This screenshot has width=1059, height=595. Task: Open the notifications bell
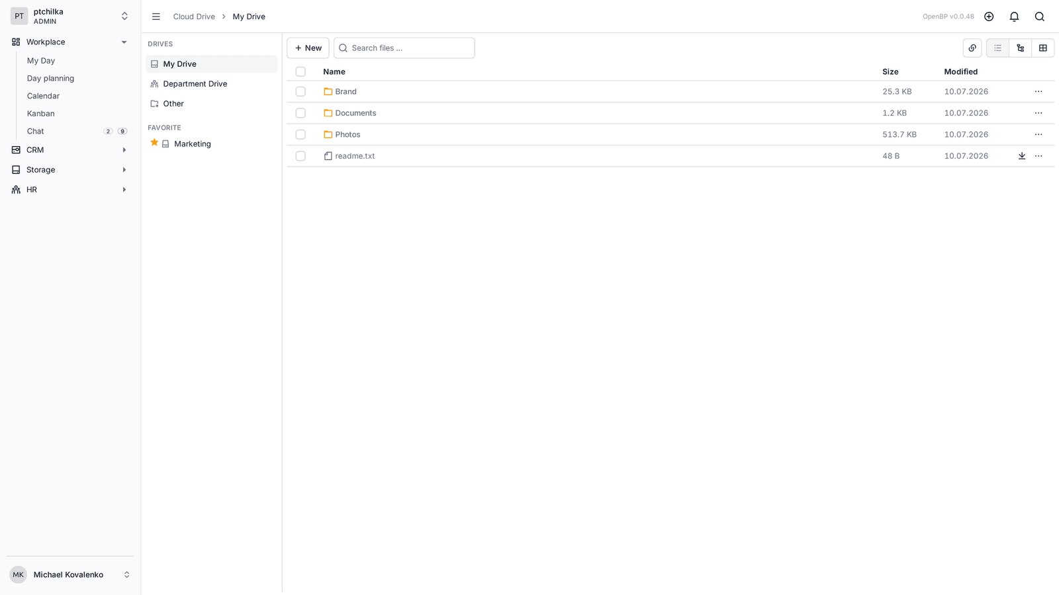click(x=1014, y=17)
